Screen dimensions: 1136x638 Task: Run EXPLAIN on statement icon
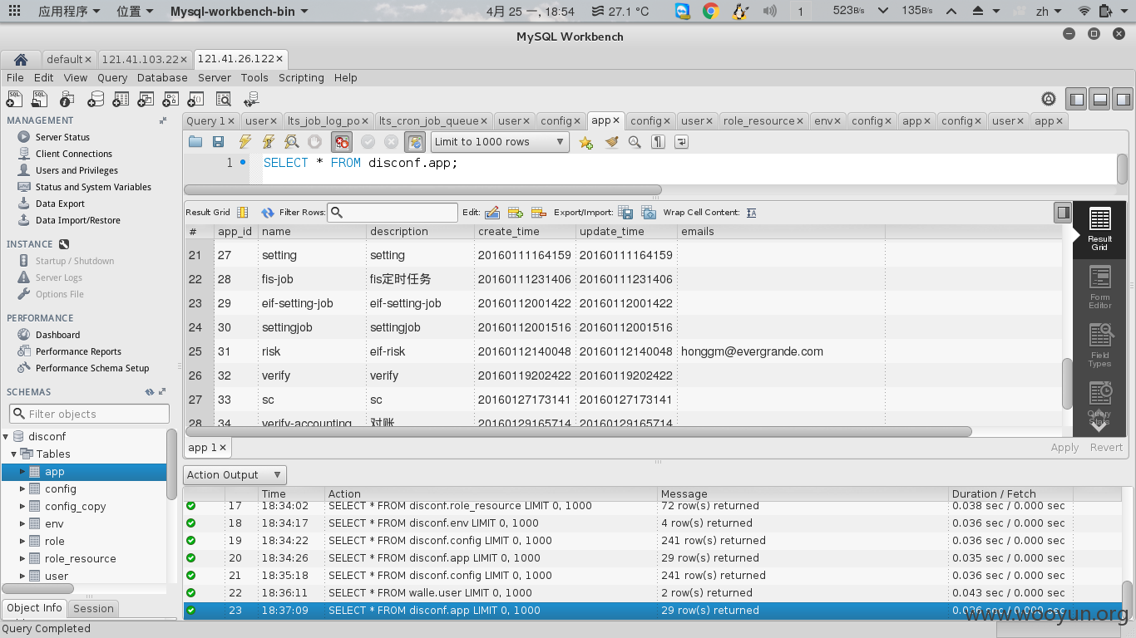291,142
